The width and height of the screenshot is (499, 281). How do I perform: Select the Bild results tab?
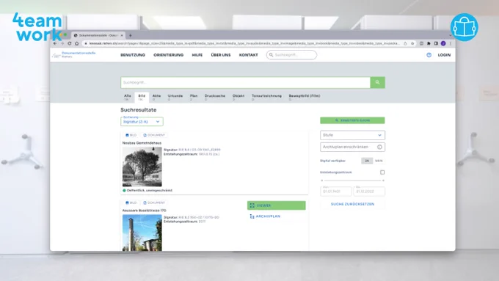tap(142, 98)
